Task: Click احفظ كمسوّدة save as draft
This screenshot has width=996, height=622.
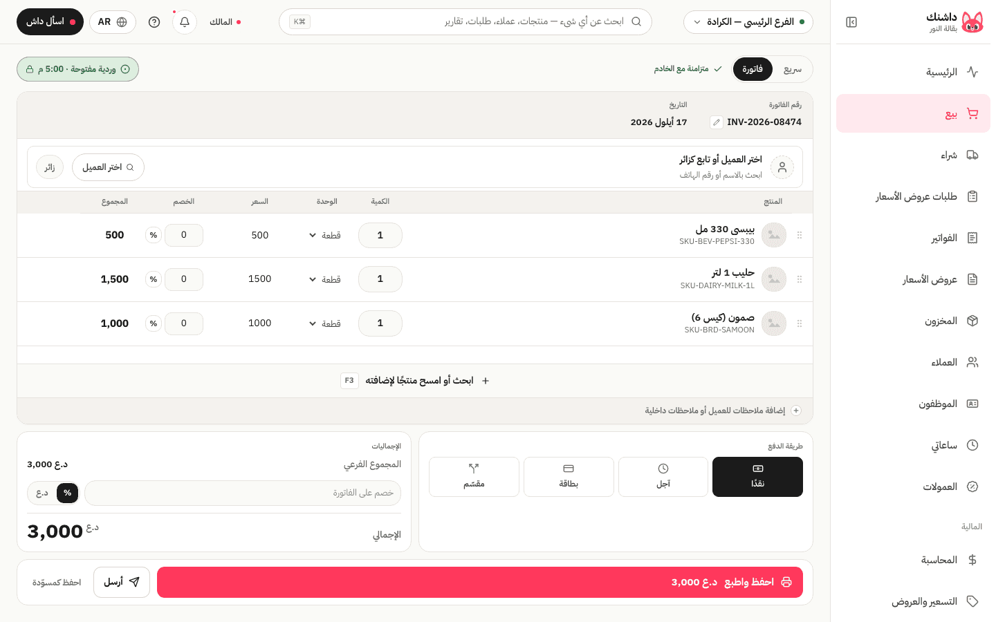Action: pyautogui.click(x=57, y=583)
